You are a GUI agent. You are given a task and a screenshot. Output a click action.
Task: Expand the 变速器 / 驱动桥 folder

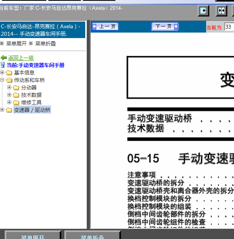point(2,109)
